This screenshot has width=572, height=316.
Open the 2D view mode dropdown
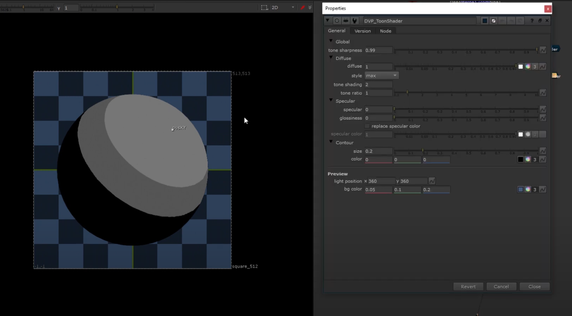[x=283, y=8]
